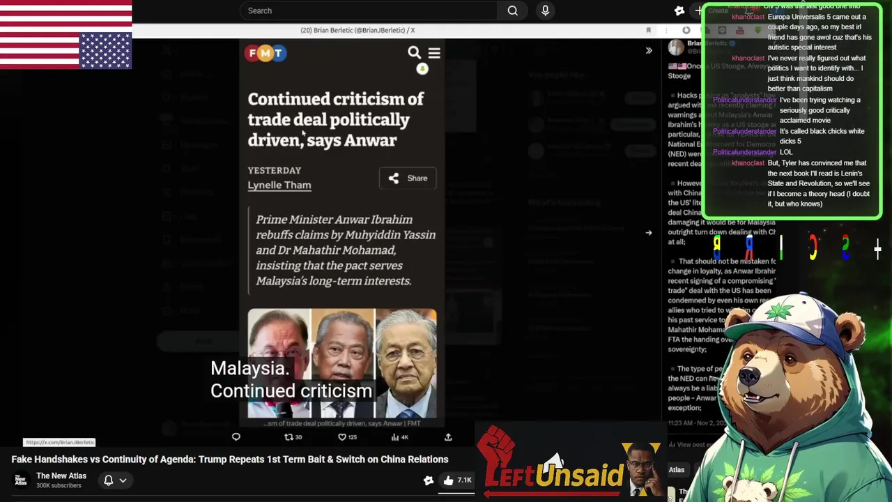Open Brian Berletic profile avatar
892x502 pixels.
(676, 47)
